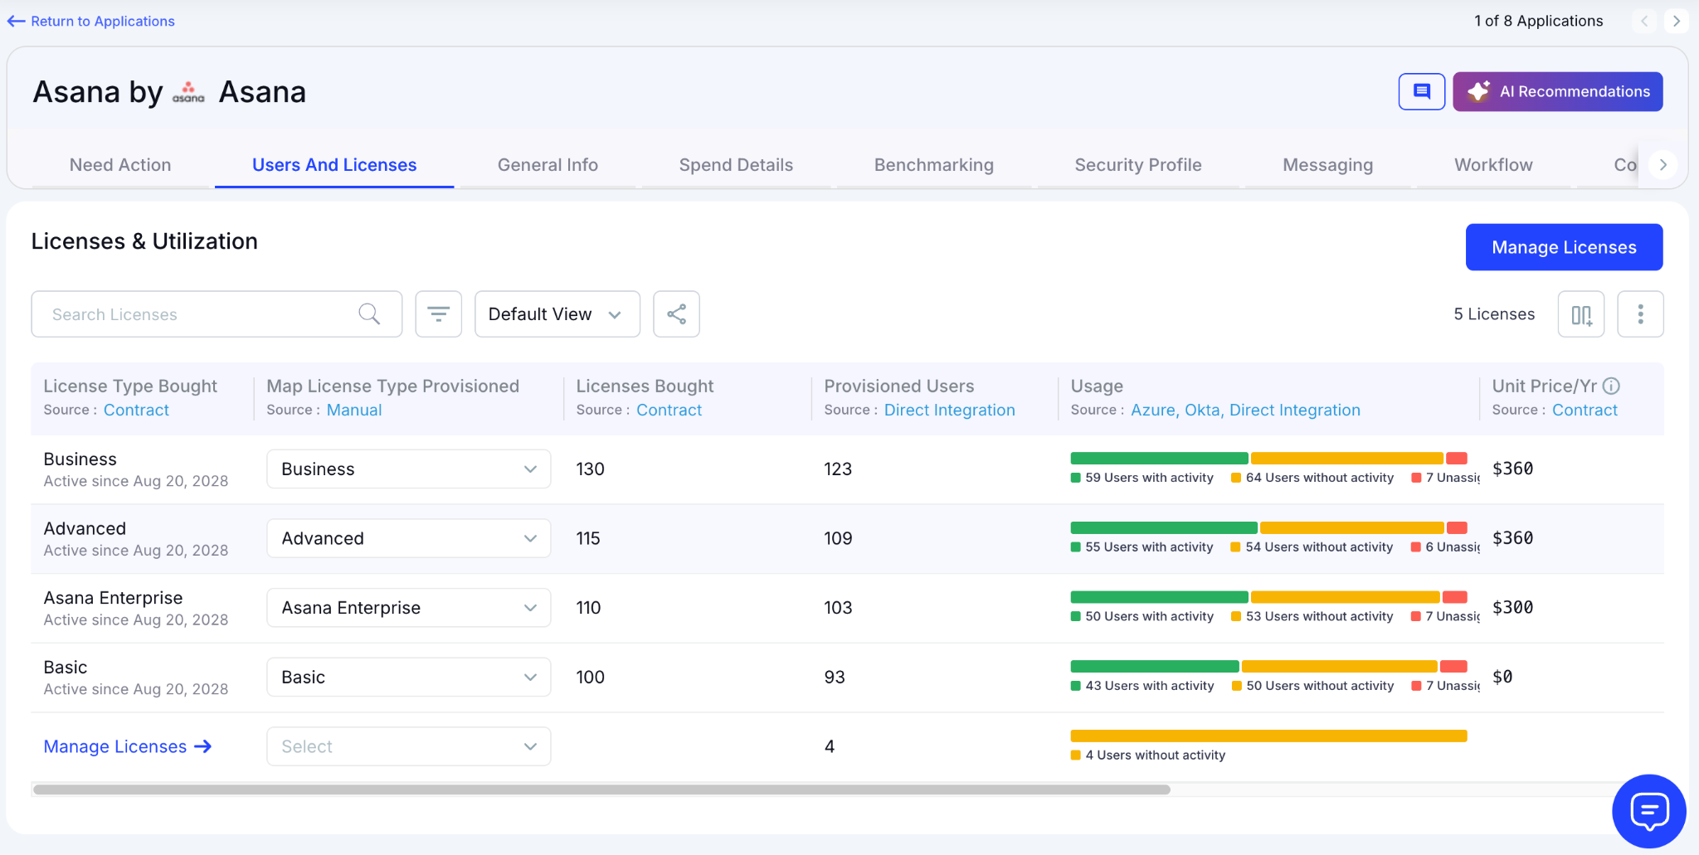This screenshot has height=855, width=1699.
Task: Click the Return to Applications link
Action: [103, 22]
